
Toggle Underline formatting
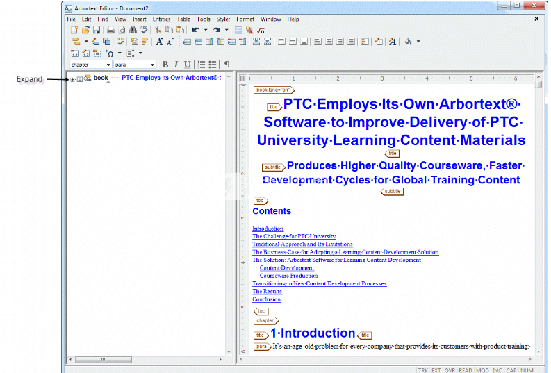click(188, 65)
